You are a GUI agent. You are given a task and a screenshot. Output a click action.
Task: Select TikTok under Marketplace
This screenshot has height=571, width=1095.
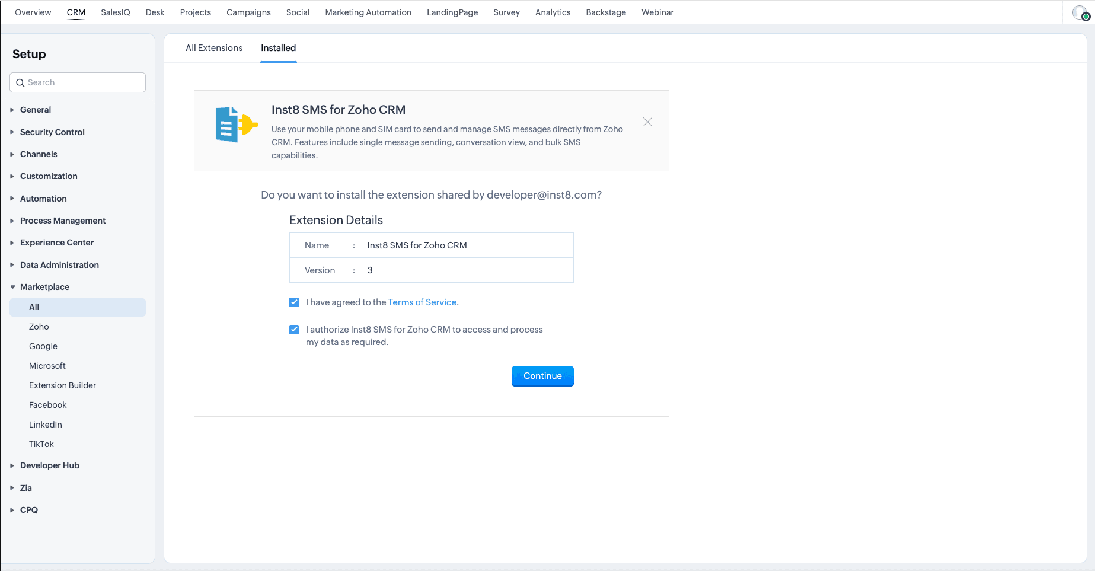click(41, 444)
